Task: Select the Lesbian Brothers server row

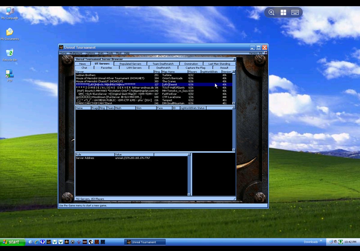Action: pyautogui.click(x=154, y=75)
